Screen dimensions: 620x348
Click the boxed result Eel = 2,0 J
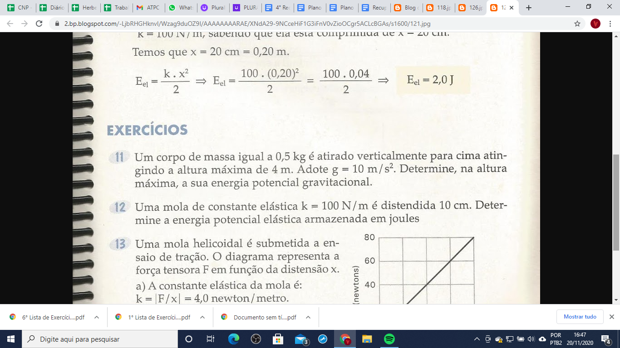coord(433,80)
